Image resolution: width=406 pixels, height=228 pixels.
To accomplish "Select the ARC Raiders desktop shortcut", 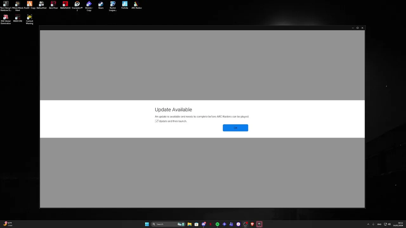I will tap(136, 5).
